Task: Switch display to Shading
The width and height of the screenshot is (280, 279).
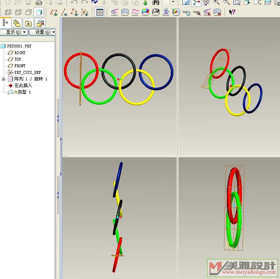Action: pos(39,12)
